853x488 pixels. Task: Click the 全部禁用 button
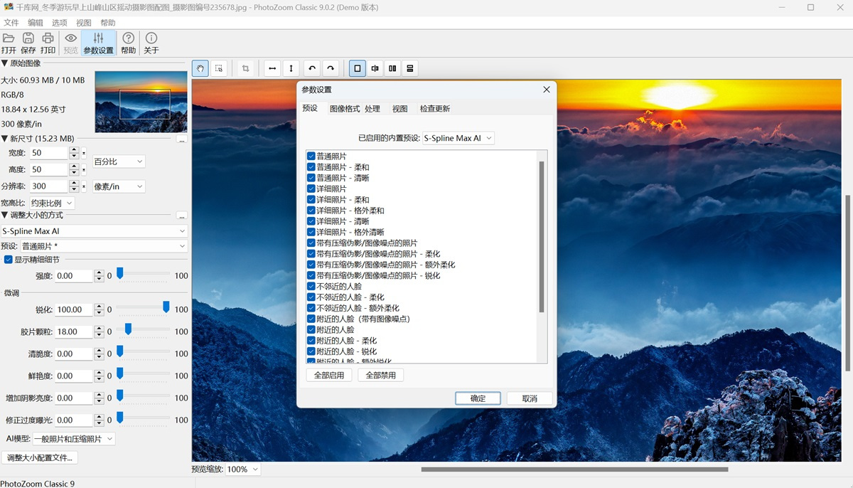380,375
